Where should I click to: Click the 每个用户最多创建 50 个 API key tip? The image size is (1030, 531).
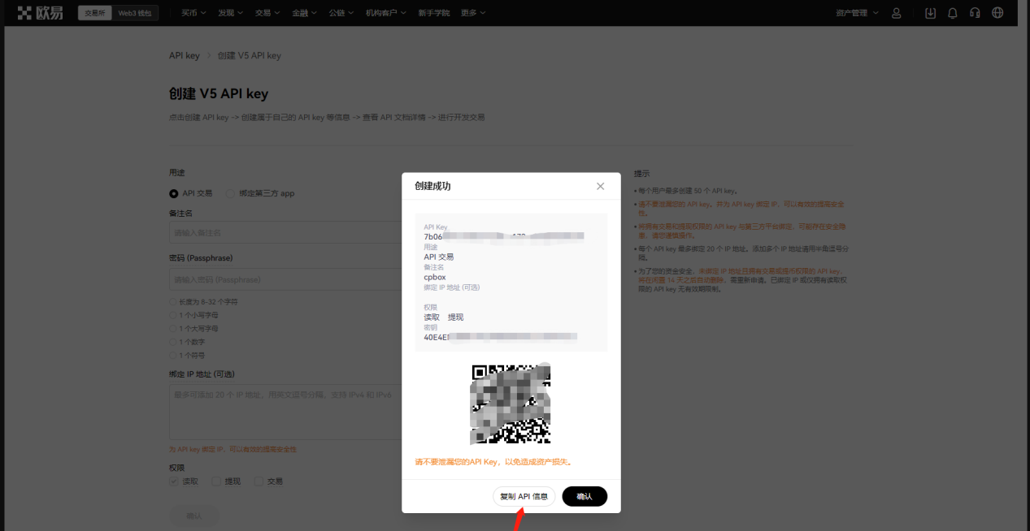tap(687, 191)
